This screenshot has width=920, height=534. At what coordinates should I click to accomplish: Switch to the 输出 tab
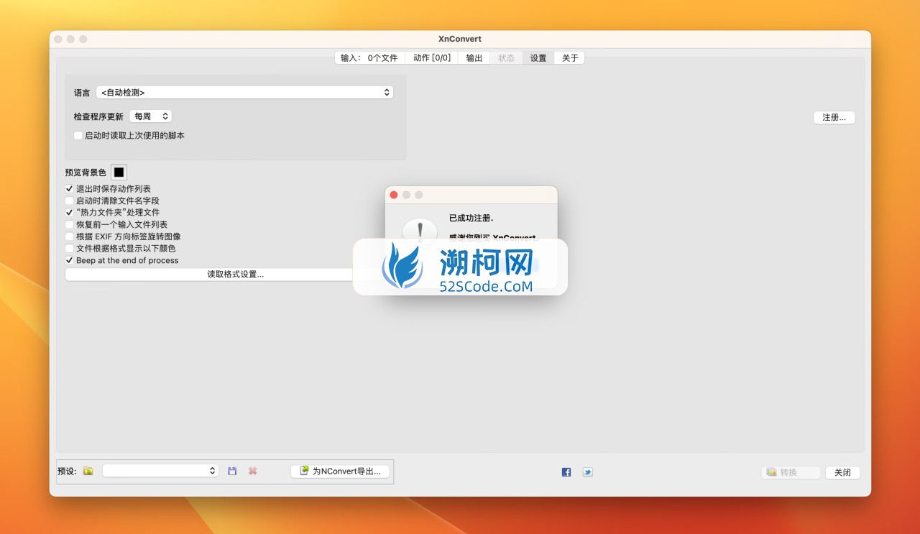click(474, 58)
